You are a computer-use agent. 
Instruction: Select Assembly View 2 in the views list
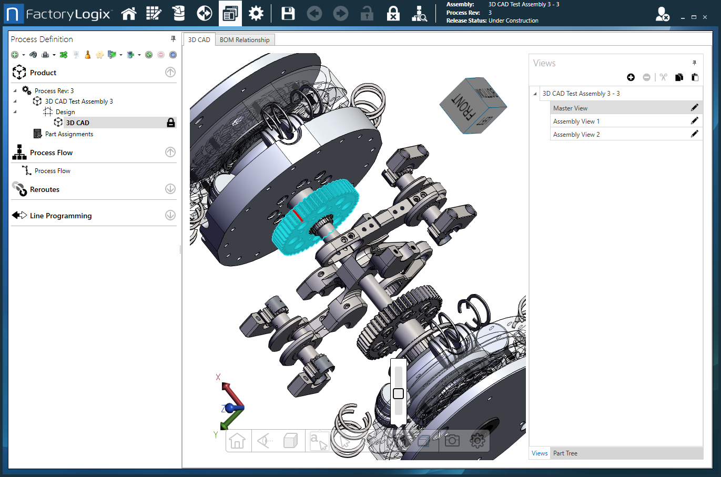tap(576, 135)
